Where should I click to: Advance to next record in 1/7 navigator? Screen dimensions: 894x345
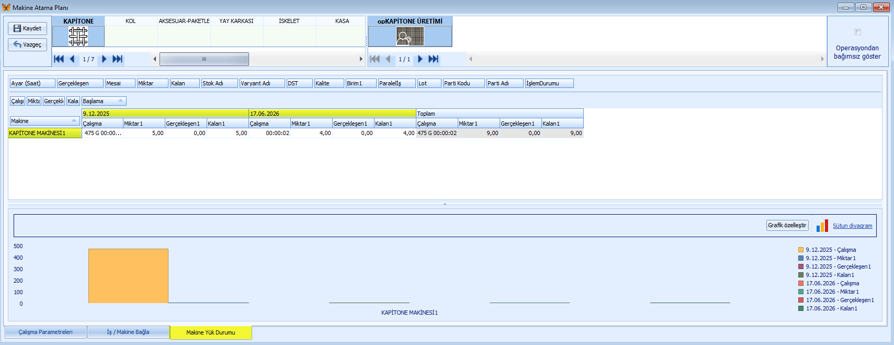[104, 59]
